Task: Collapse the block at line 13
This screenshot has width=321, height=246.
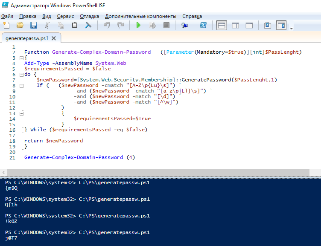Action: pos(21,113)
